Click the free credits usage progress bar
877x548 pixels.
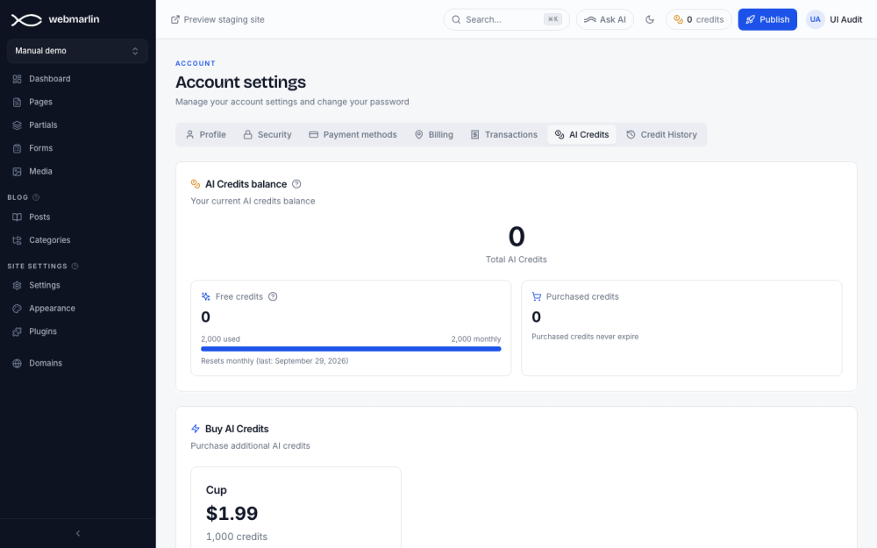click(x=351, y=349)
